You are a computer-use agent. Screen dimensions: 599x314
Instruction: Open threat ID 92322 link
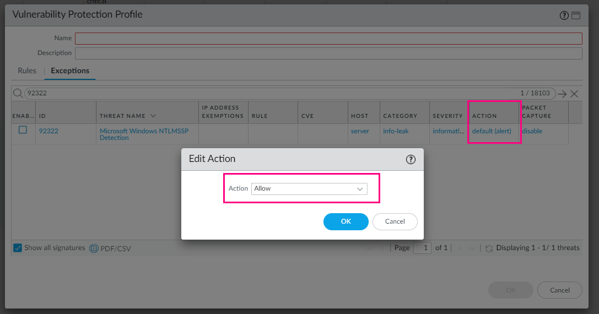coord(48,131)
